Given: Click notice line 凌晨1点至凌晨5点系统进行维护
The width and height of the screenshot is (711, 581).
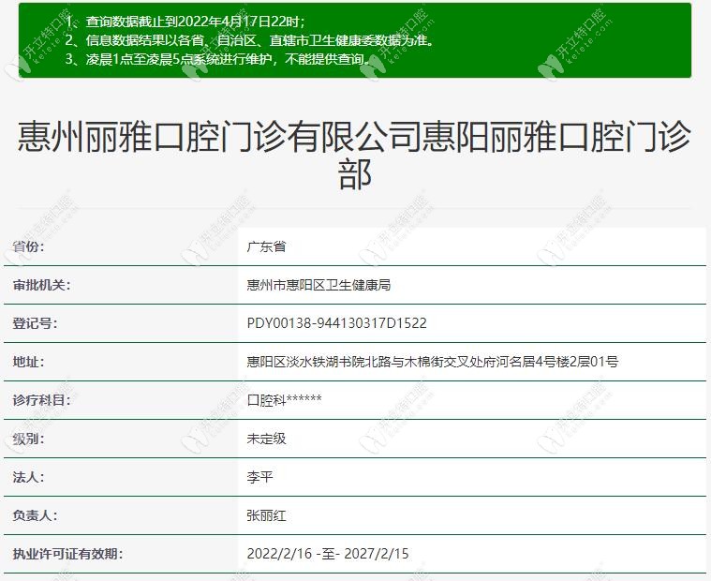Looking at the screenshot, I should click(218, 59).
